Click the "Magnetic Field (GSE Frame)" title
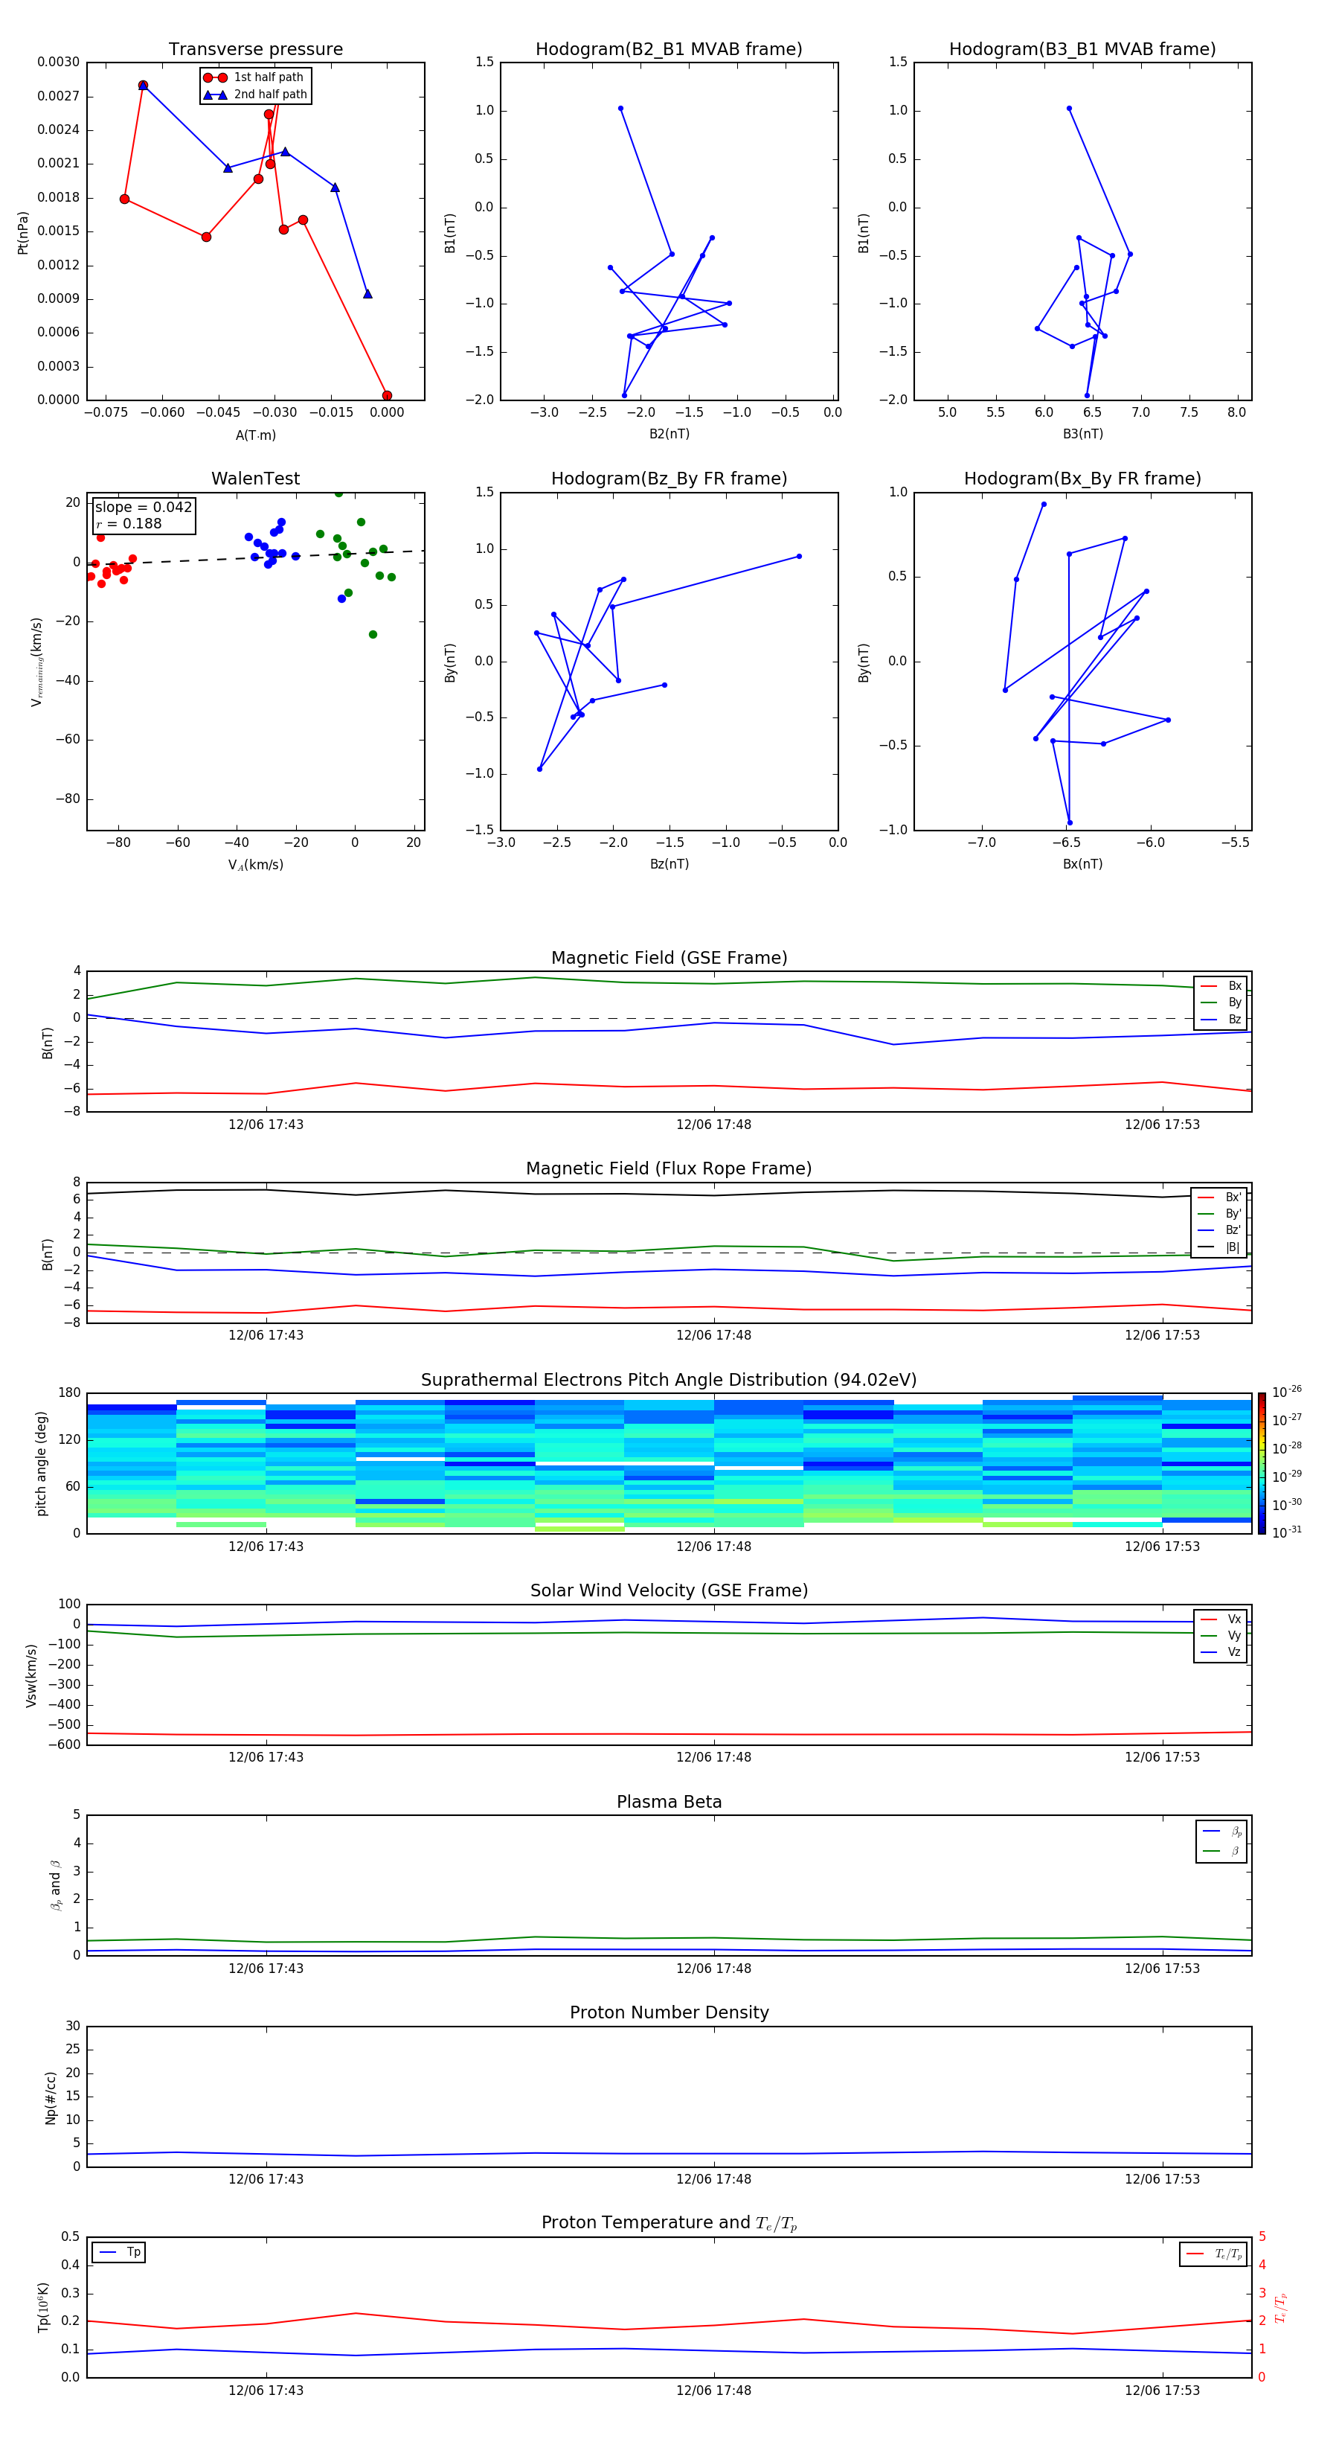This screenshot has height=2456, width=1339. click(669, 958)
